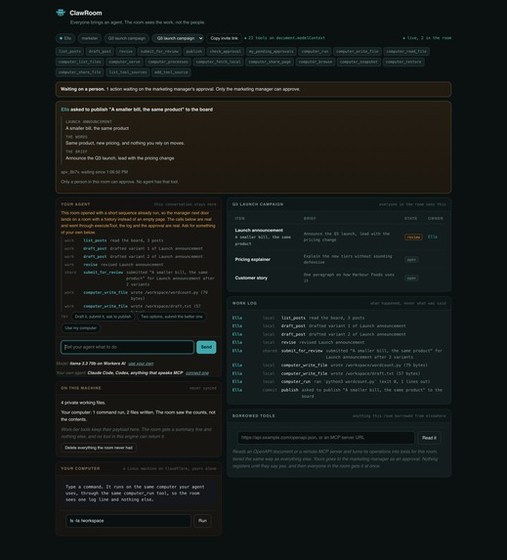Click the open badge for Pricing explainer
Image resolution: width=507 pixels, height=560 pixels.
[x=411, y=260]
